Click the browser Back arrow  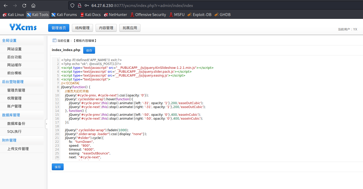[6, 5]
